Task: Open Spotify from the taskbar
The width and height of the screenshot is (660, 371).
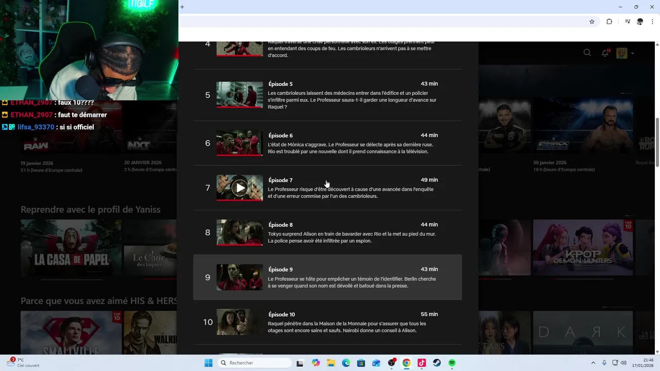Action: pyautogui.click(x=452, y=363)
